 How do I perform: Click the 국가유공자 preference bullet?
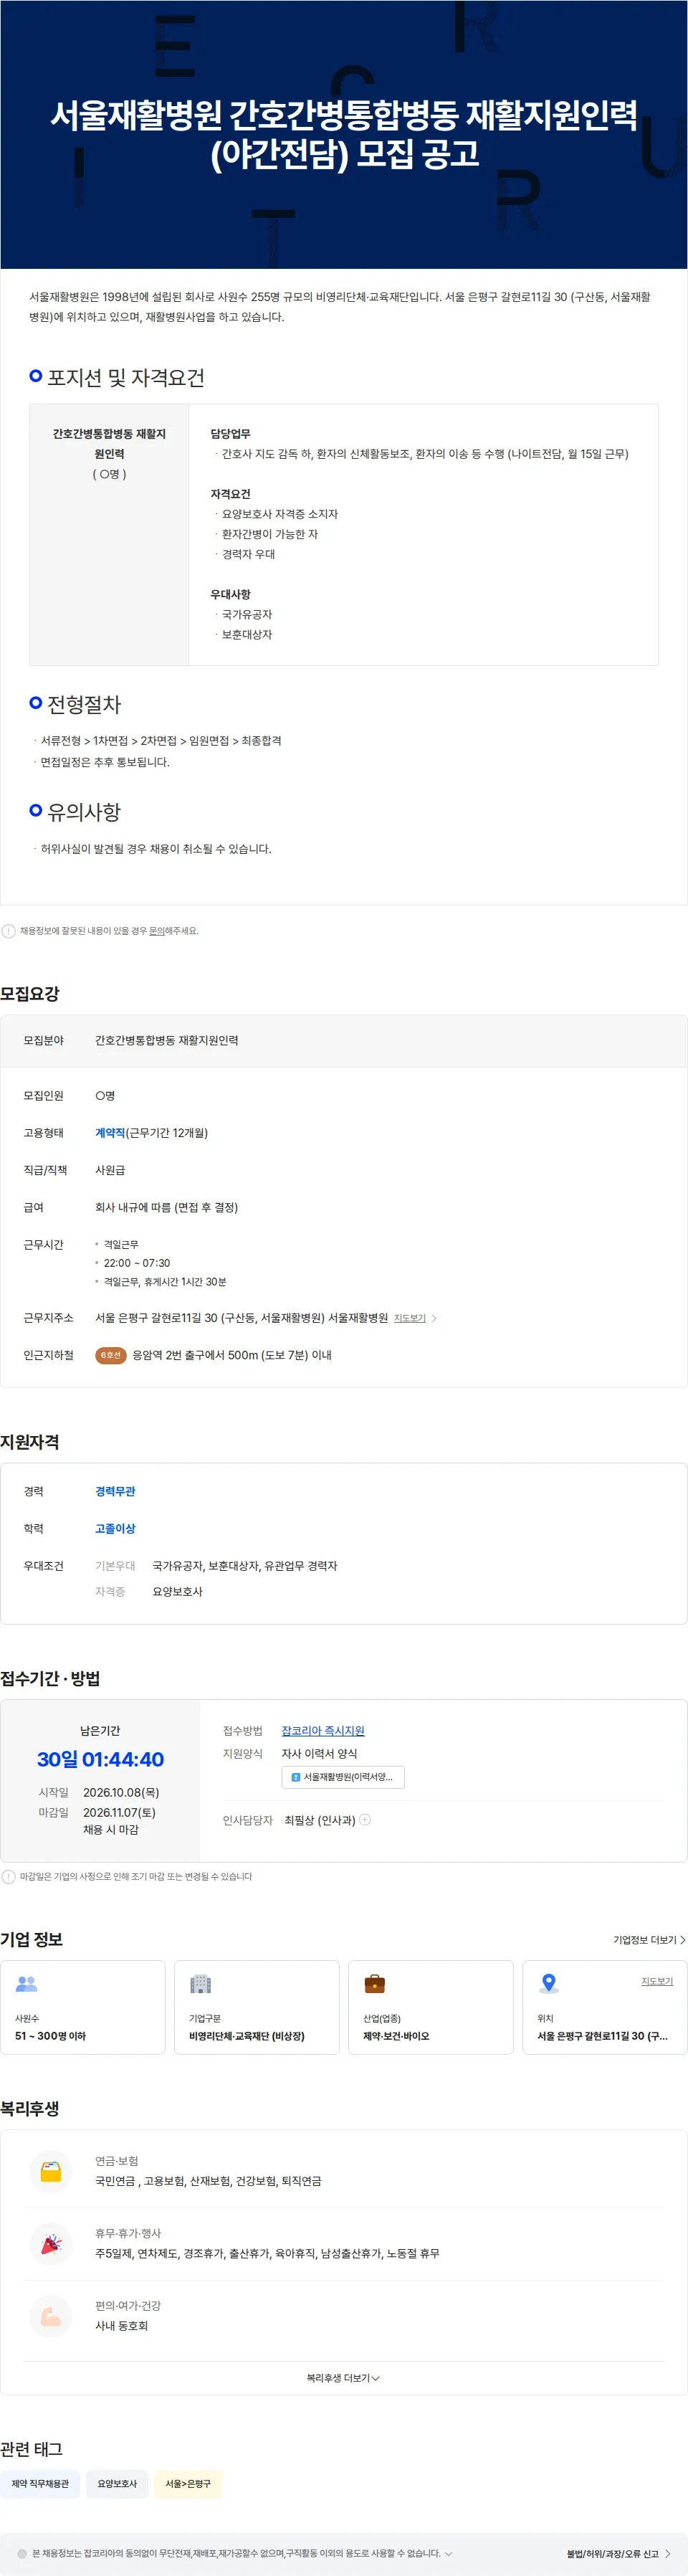247,614
